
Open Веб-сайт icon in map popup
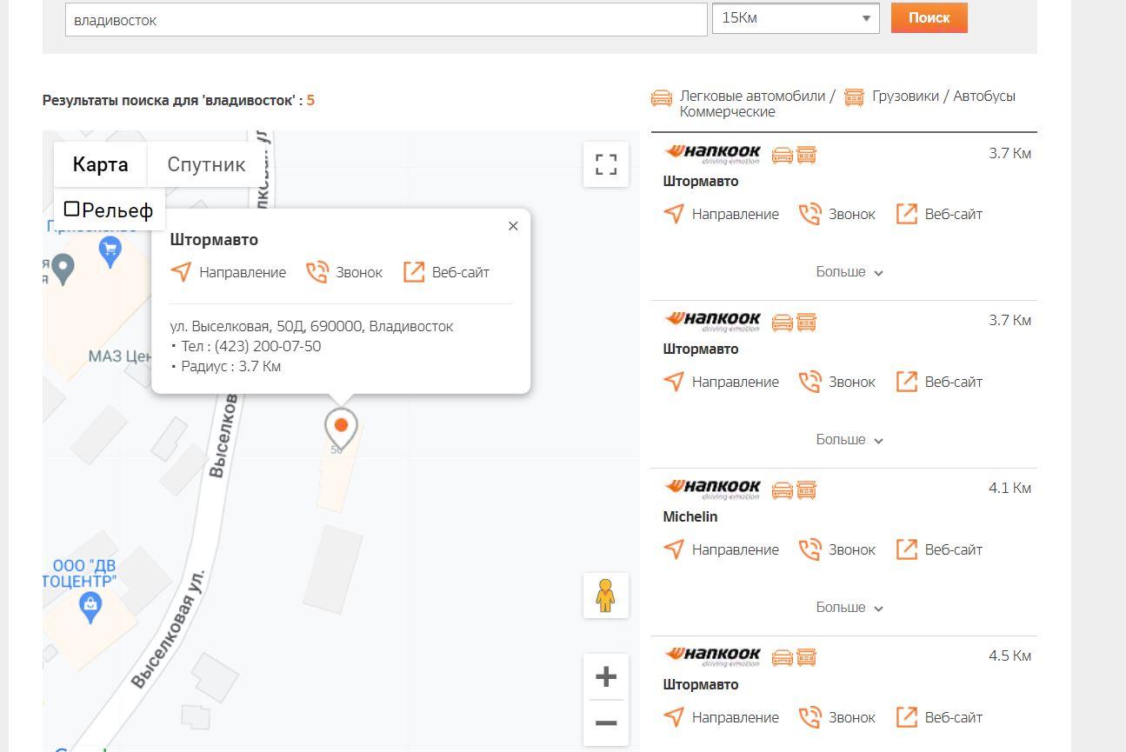(x=414, y=272)
